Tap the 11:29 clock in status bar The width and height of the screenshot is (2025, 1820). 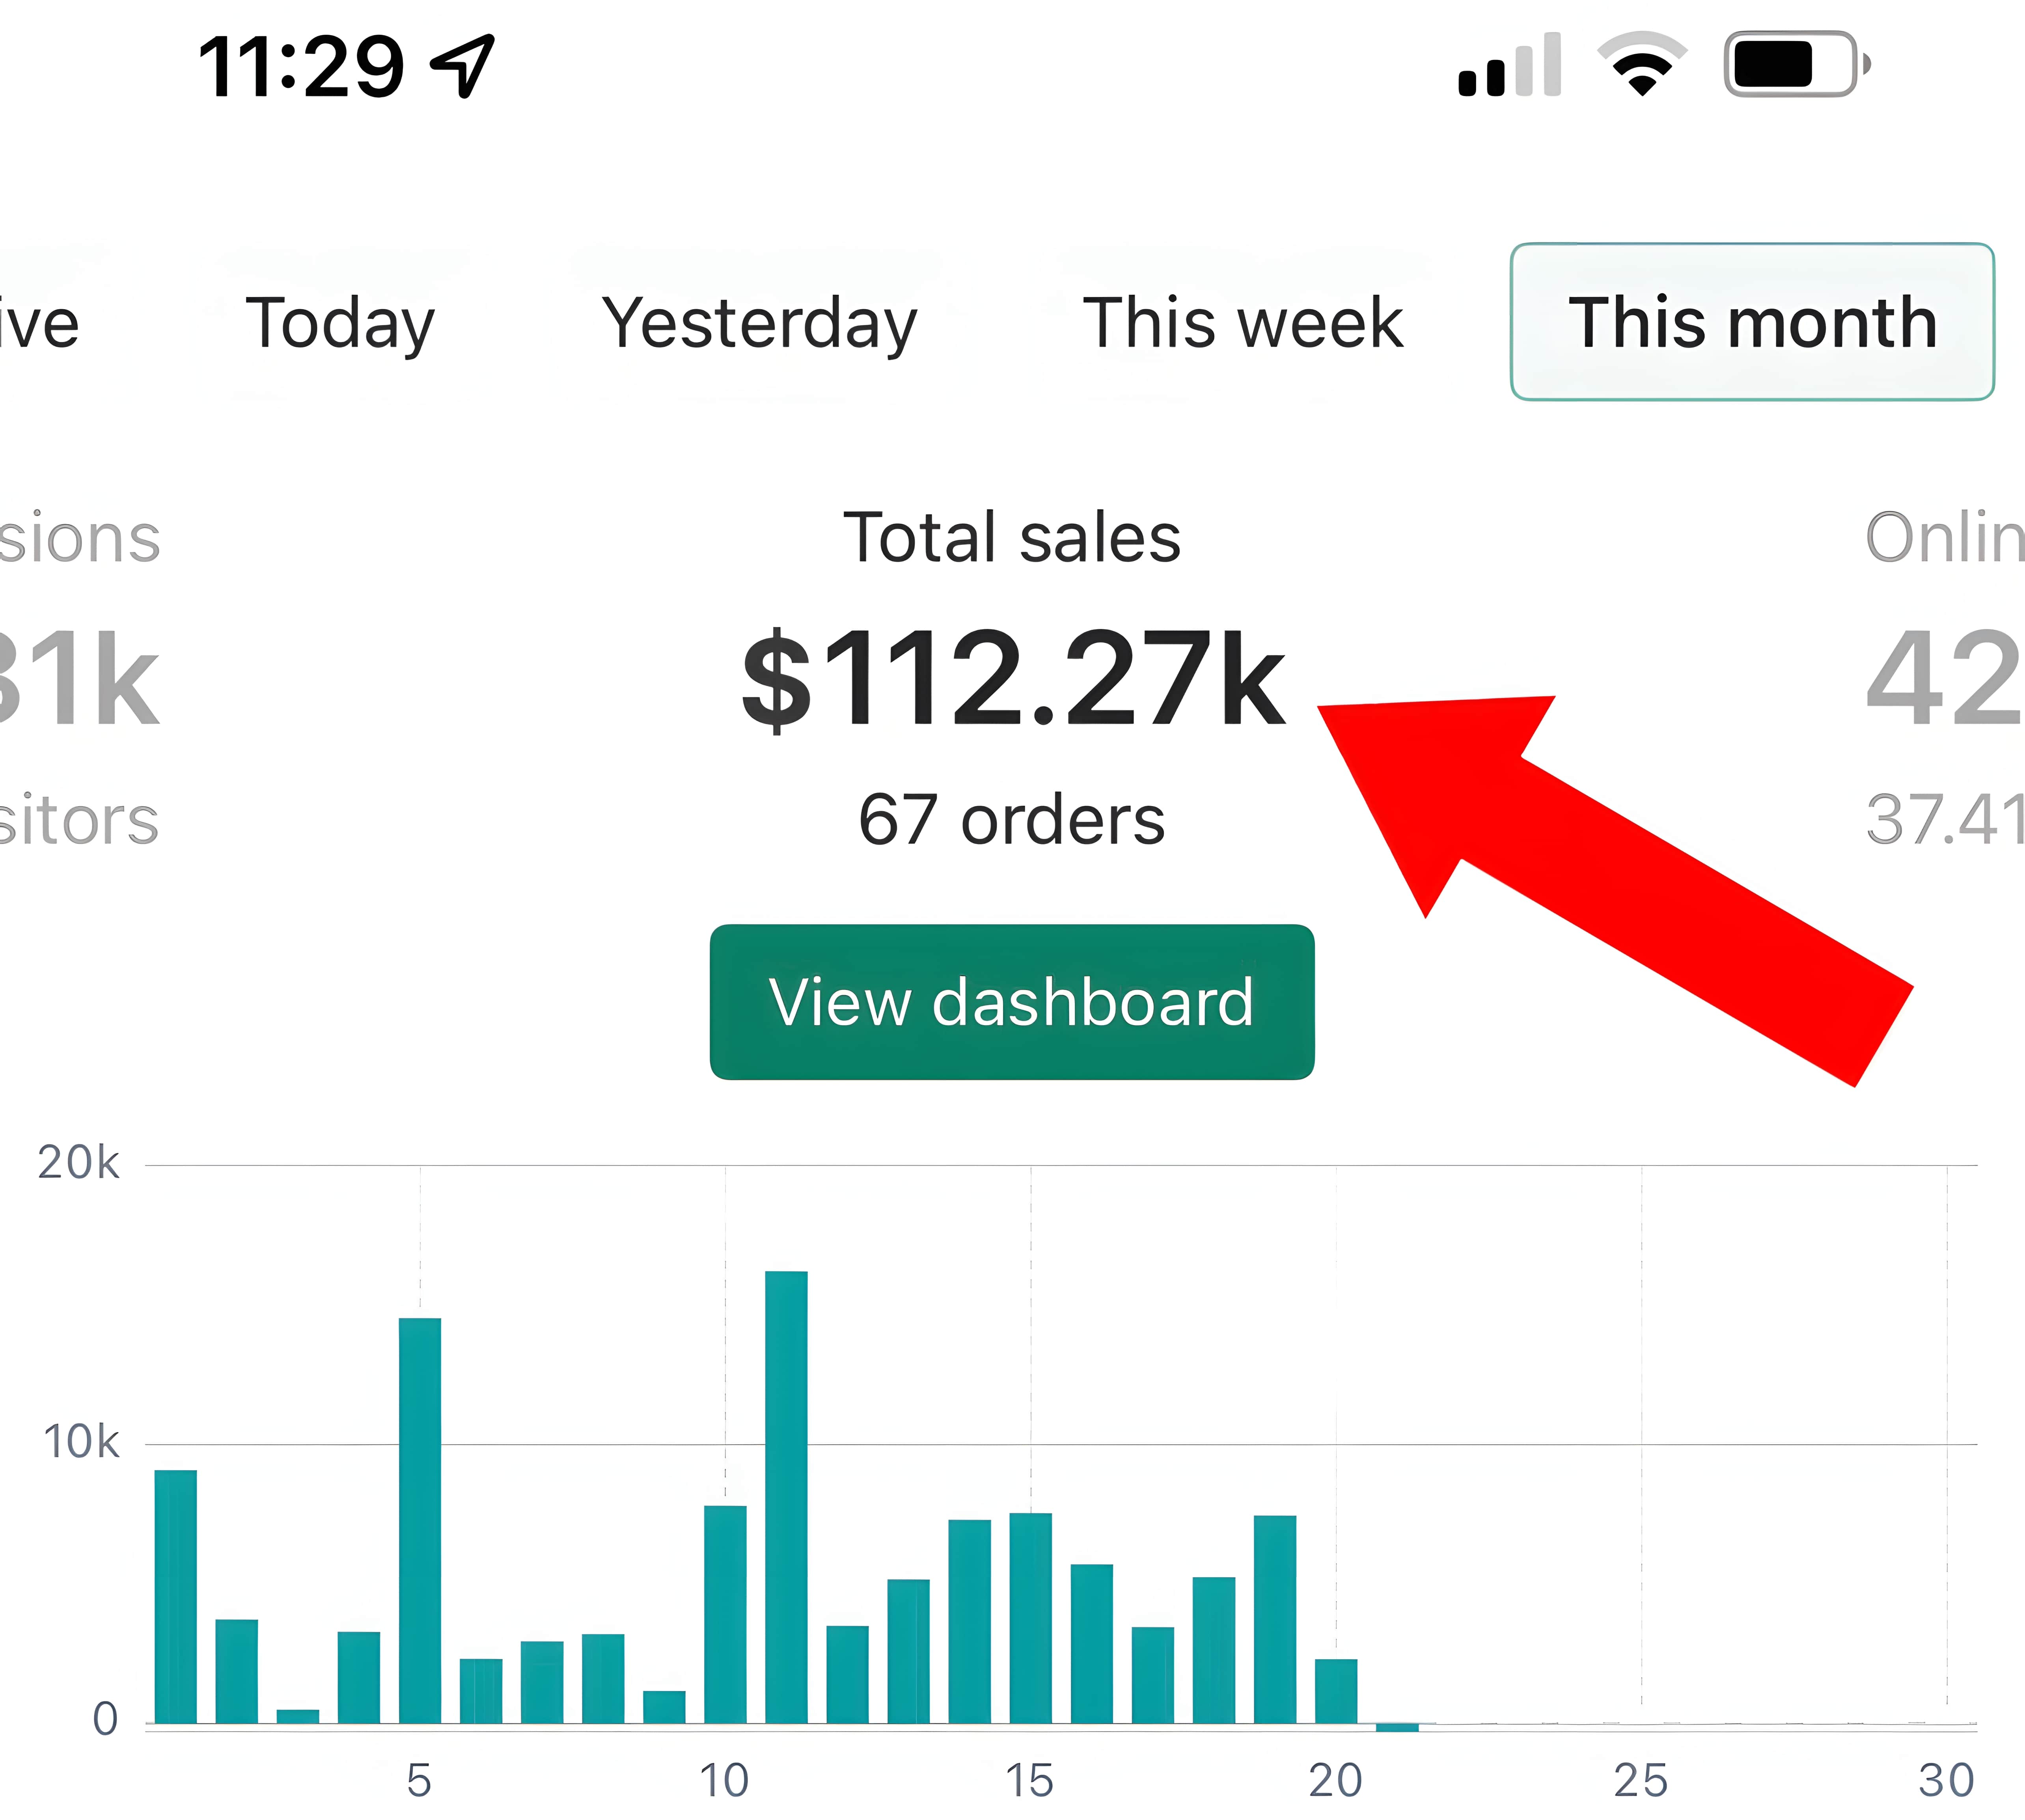301,66
